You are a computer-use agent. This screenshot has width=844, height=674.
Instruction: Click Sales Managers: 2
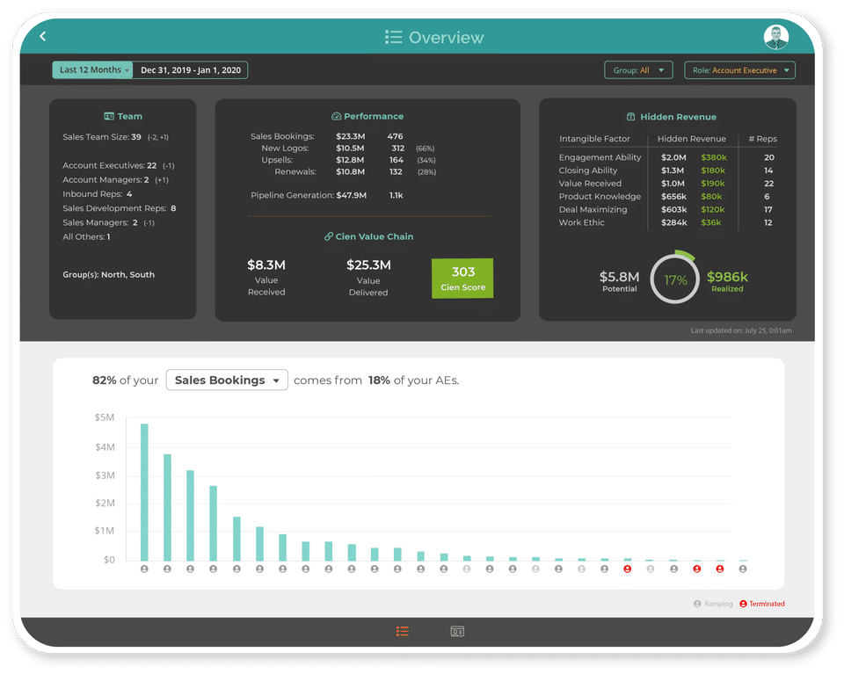[100, 222]
